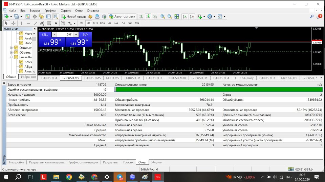
Task: Open the periods clock dropdown arrow
Action: [214, 17]
